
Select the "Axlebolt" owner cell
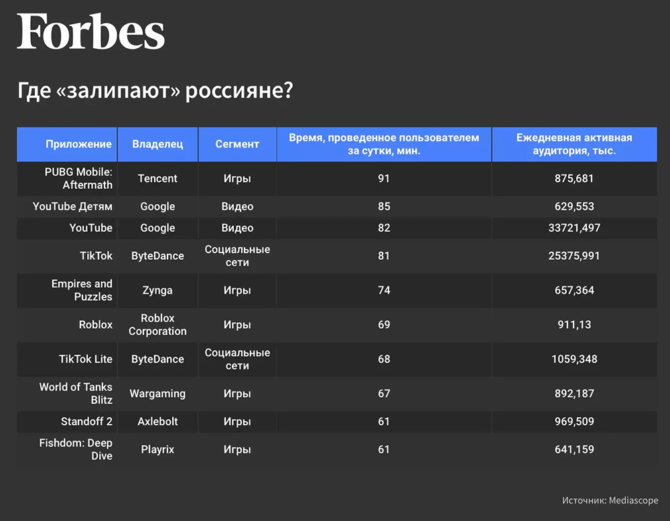(157, 421)
